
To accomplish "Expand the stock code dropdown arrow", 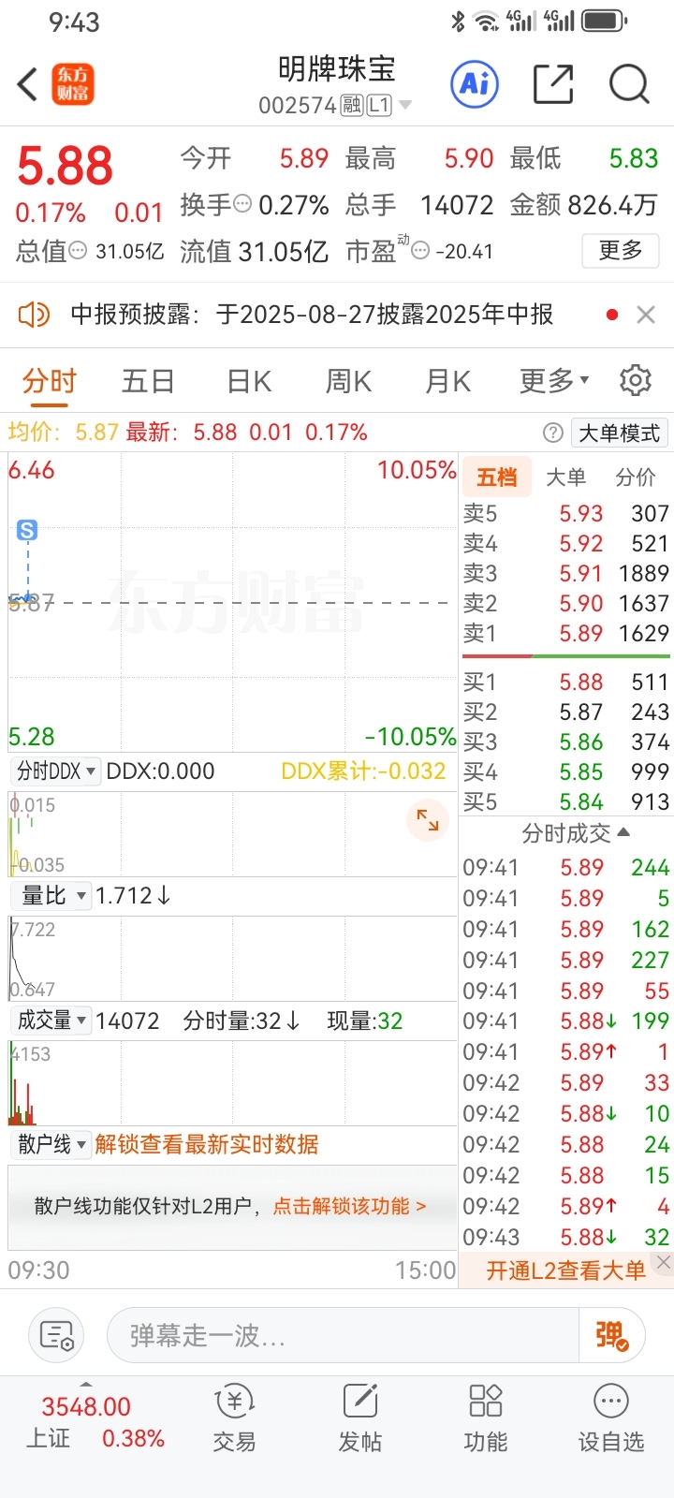I will click(x=405, y=105).
